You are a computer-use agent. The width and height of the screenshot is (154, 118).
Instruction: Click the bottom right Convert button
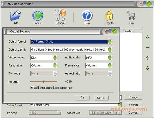click(x=133, y=112)
